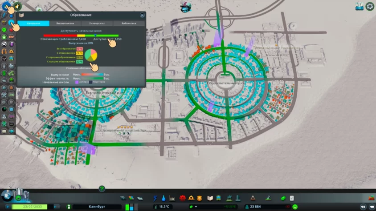
Task: Click the temperature reading 18.3°C
Action: (164, 207)
